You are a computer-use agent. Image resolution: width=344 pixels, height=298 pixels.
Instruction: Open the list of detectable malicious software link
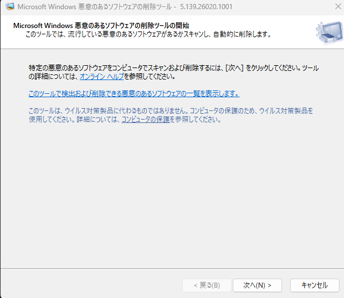click(x=134, y=94)
